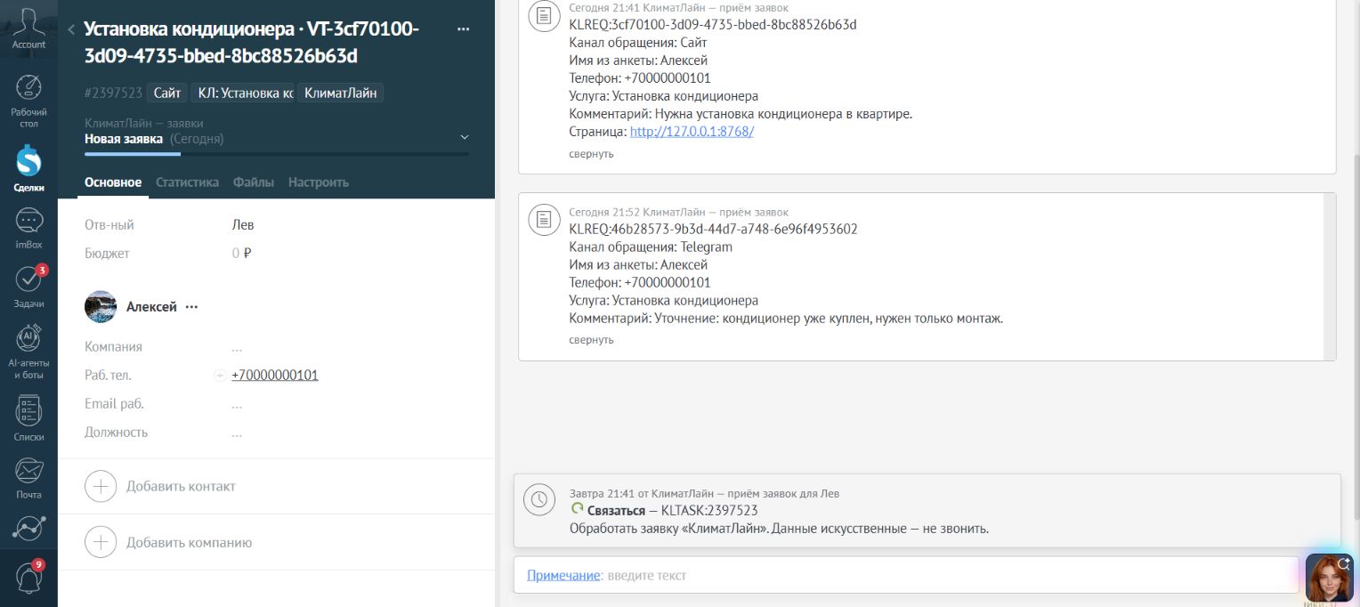Image resolution: width=1360 pixels, height=607 pixels.
Task: Click the Добавить компанию label
Action: click(189, 543)
